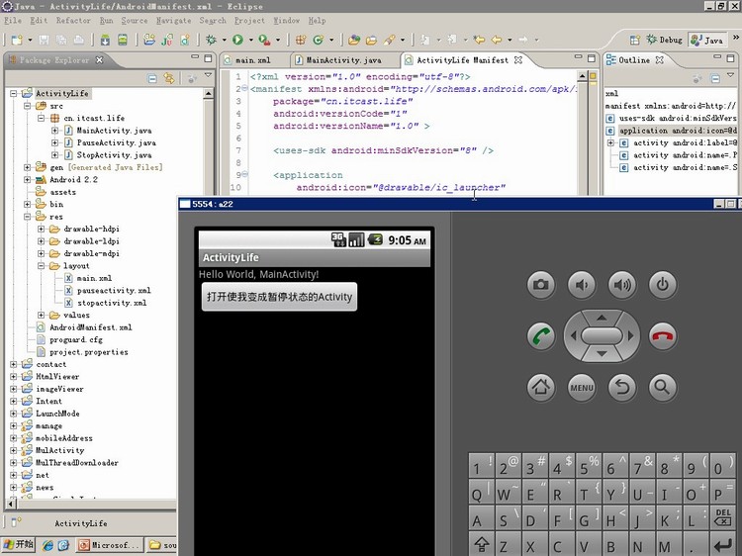The width and height of the screenshot is (742, 556).
Task: Open the File menu
Action: (x=13, y=21)
